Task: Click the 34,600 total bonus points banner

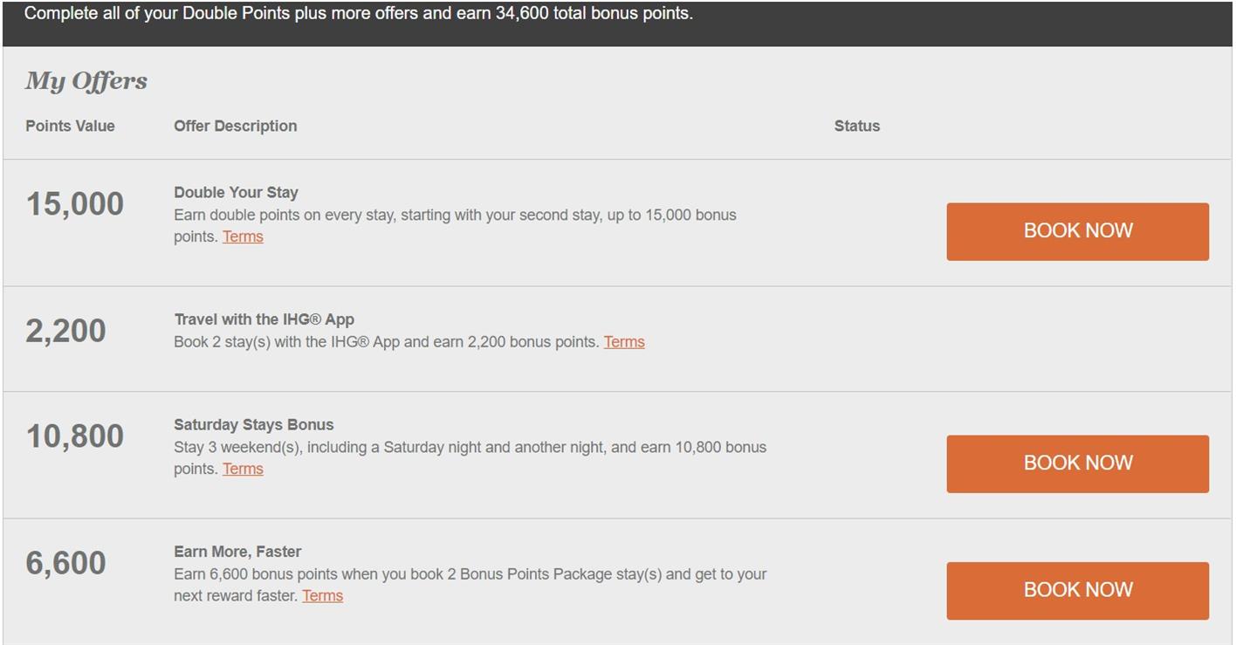Action: [359, 14]
